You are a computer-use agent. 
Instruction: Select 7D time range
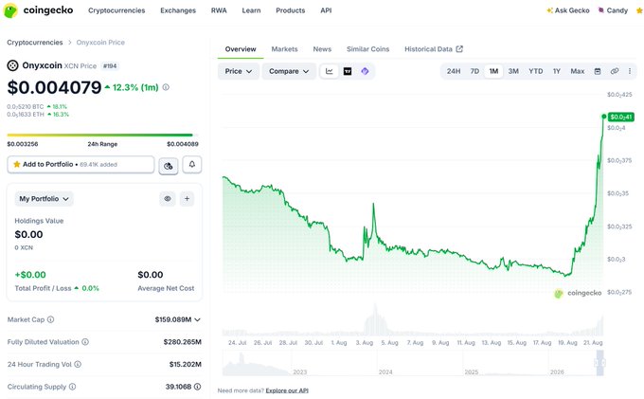[474, 71]
